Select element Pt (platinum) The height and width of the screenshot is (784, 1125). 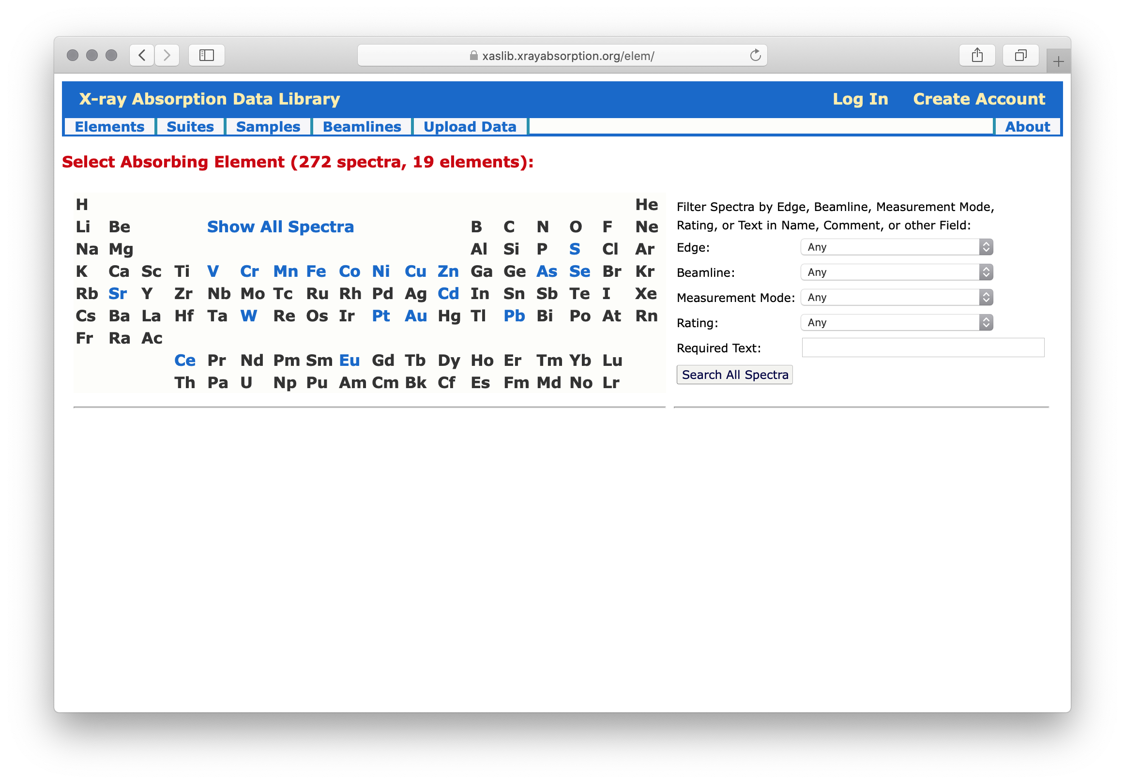point(380,316)
